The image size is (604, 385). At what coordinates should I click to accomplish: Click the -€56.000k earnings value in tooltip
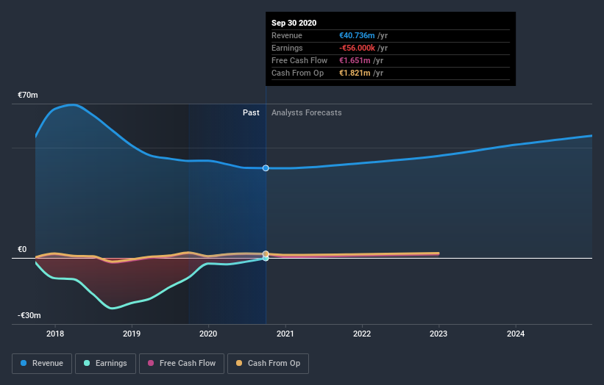(357, 48)
